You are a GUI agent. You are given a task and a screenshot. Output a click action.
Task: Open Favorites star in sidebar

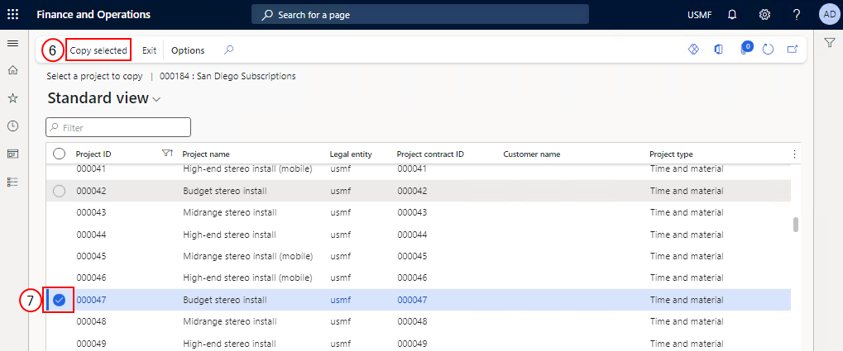coord(12,98)
